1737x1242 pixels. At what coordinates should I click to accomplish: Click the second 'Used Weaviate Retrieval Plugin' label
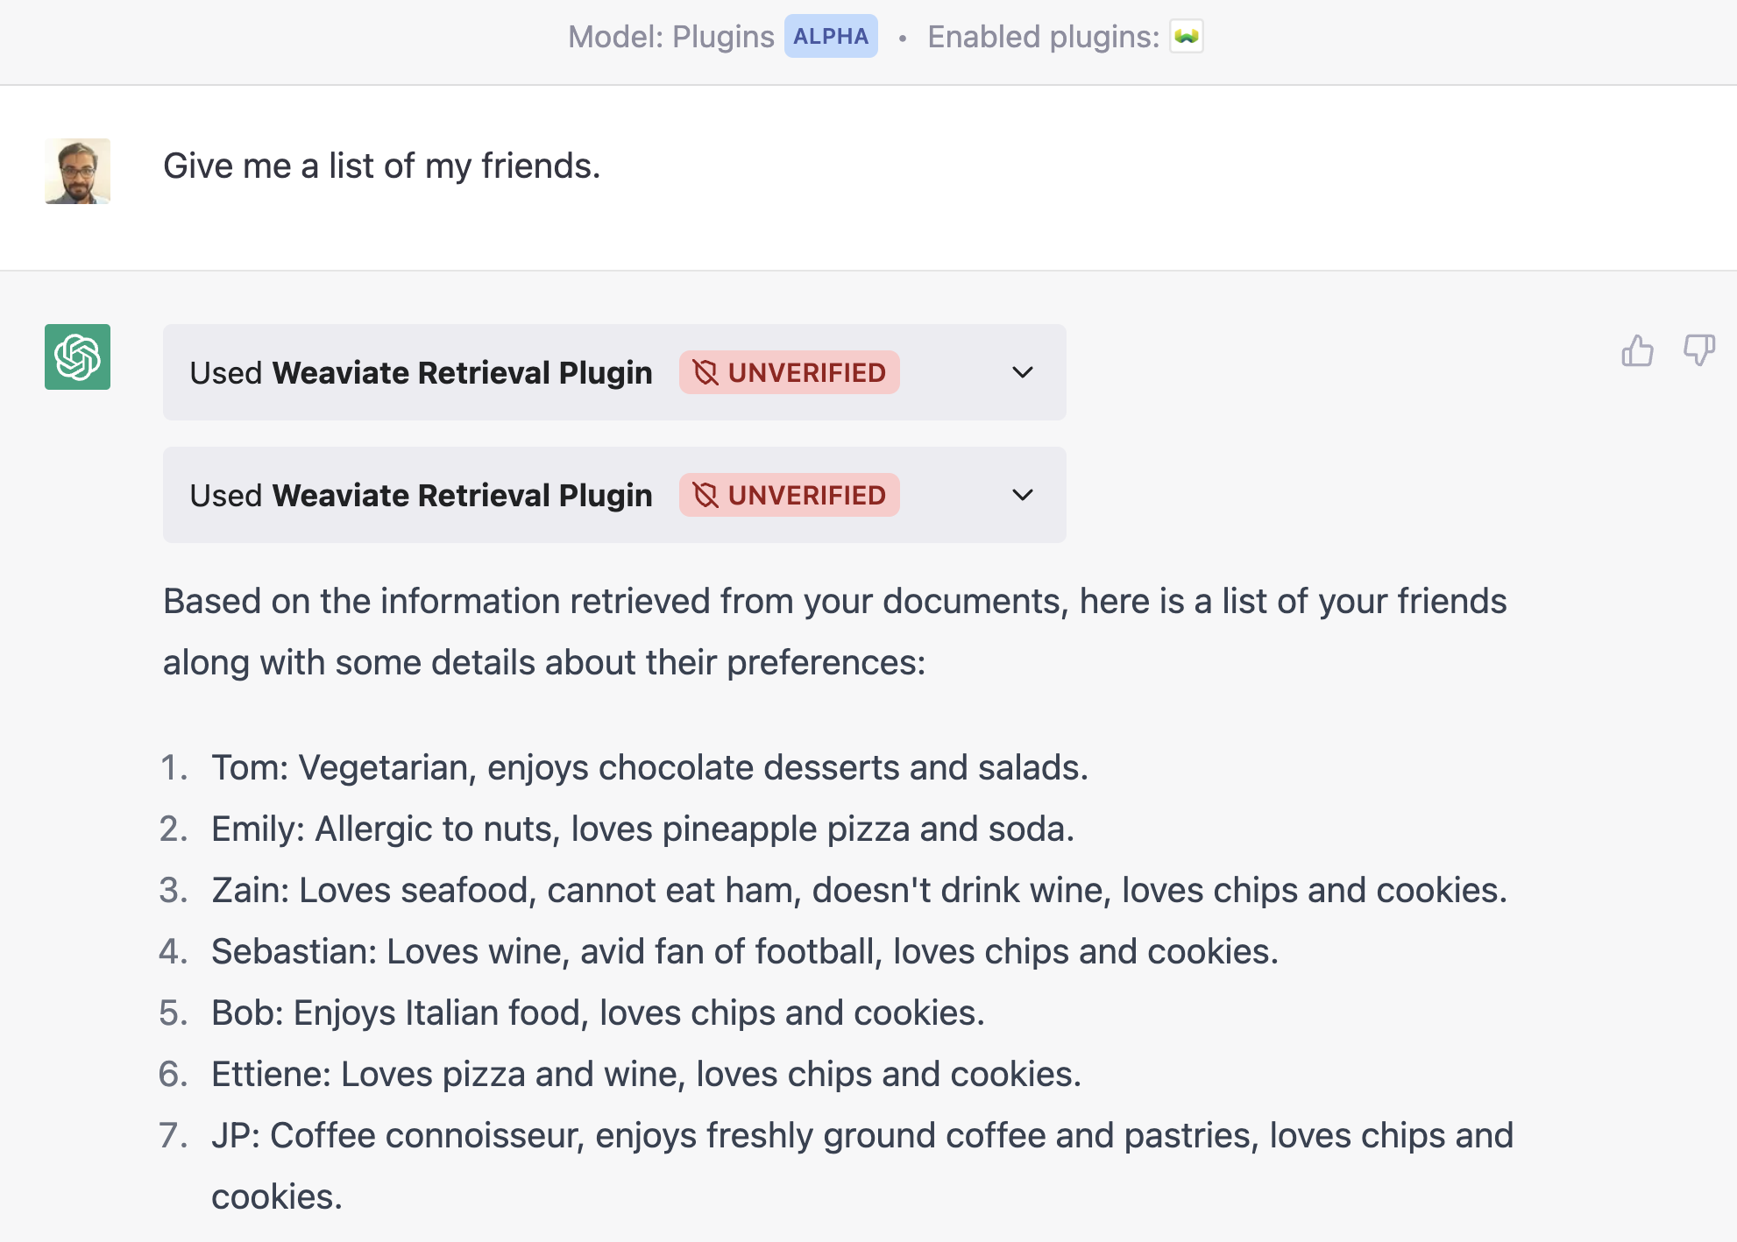coord(421,496)
